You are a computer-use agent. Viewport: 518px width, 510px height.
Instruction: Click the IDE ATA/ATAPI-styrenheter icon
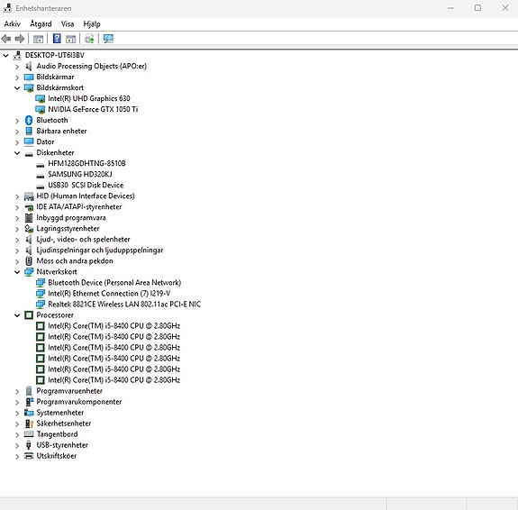coord(29,207)
